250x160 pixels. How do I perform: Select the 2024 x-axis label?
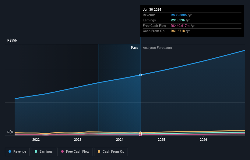120,140
